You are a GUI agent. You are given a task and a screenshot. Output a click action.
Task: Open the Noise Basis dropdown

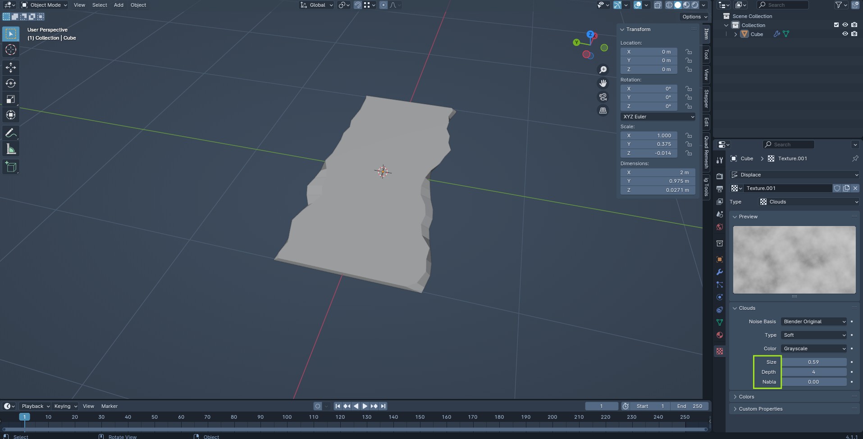click(x=814, y=321)
